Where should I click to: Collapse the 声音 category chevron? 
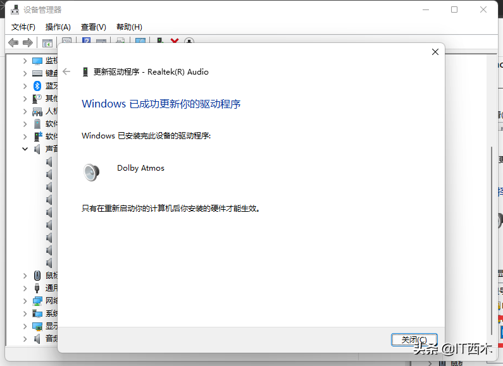25,149
